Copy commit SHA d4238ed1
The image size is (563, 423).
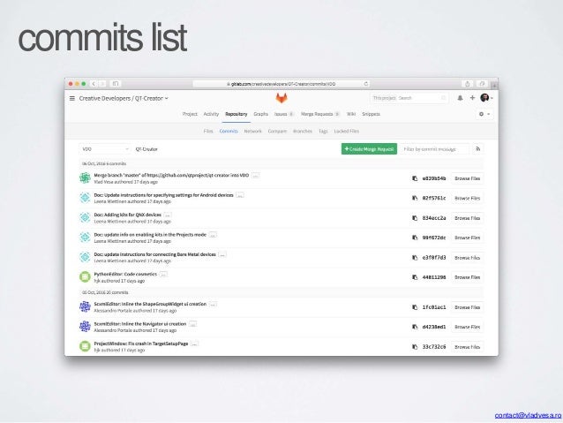point(415,327)
